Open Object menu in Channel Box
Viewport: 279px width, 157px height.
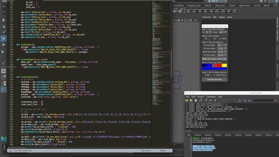[x=222, y=17]
